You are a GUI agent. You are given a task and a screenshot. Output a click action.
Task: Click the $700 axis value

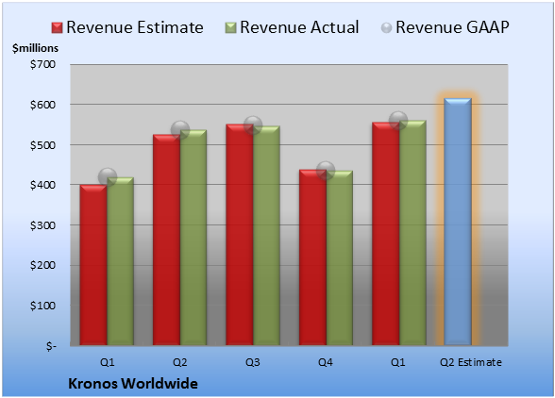[42, 64]
